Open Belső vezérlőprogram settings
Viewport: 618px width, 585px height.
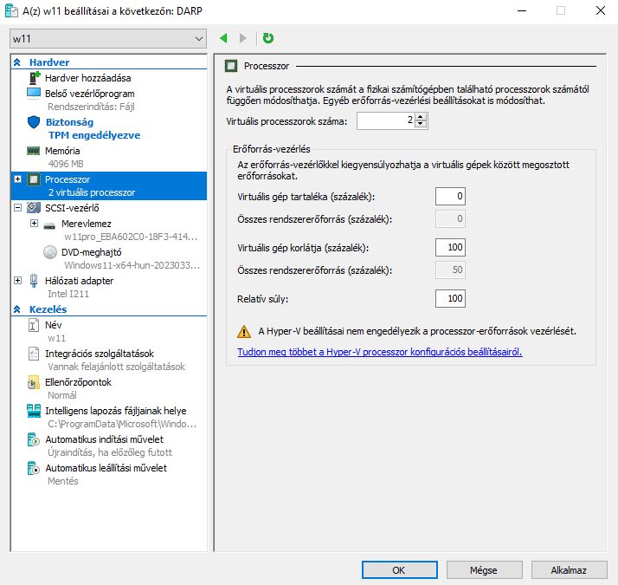(x=89, y=94)
